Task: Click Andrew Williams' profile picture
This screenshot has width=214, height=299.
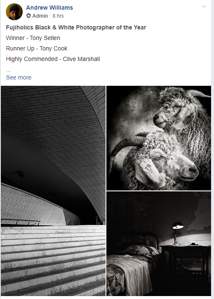Action: pyautogui.click(x=14, y=12)
